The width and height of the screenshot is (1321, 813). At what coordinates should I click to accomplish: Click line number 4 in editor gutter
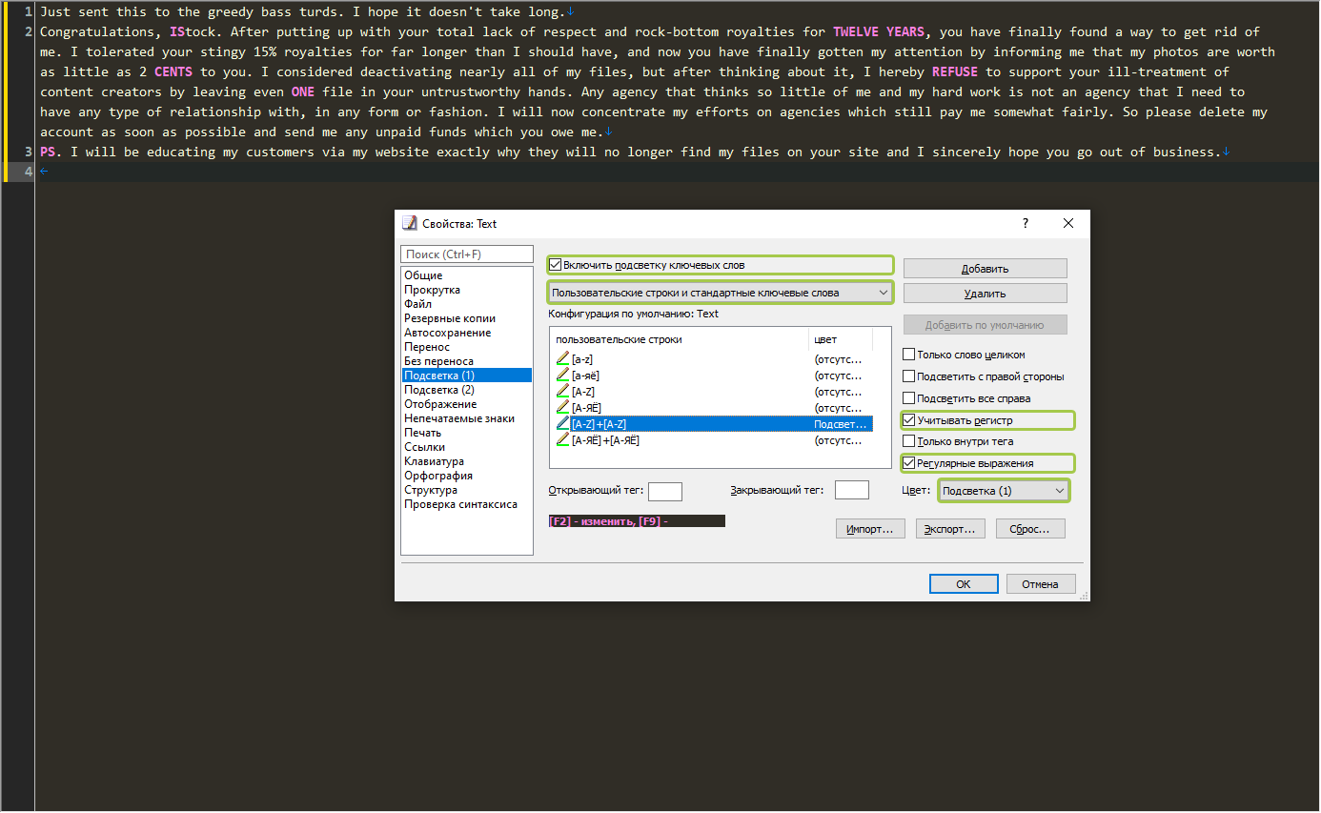pyautogui.click(x=29, y=172)
